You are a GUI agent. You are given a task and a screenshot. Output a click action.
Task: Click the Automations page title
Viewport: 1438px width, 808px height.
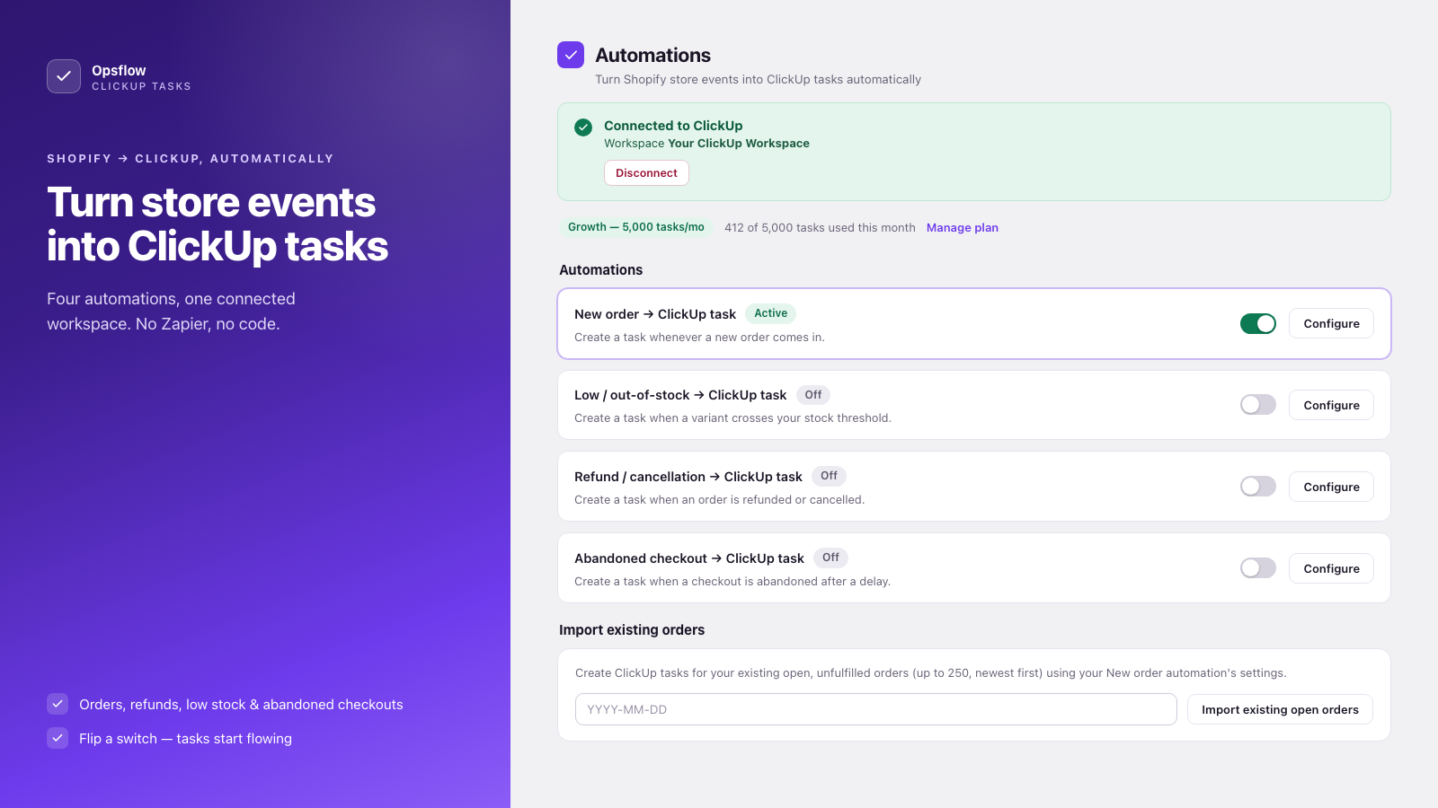pyautogui.click(x=652, y=55)
